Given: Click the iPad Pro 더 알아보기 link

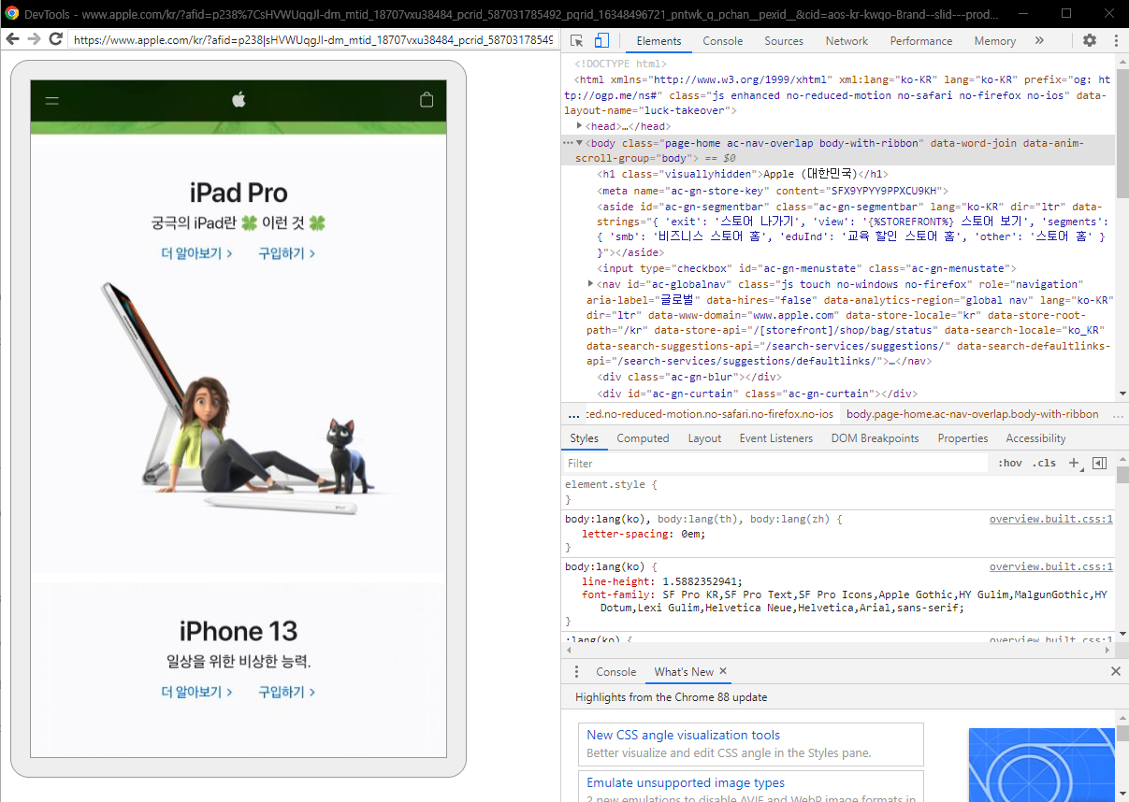Looking at the screenshot, I should [x=196, y=253].
